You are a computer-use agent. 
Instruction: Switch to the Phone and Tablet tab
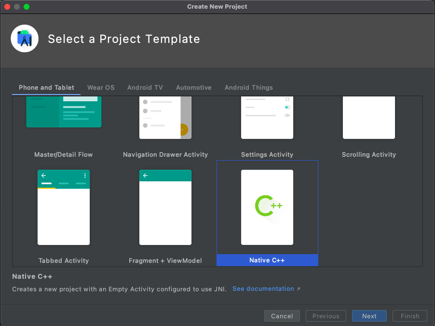click(x=46, y=87)
